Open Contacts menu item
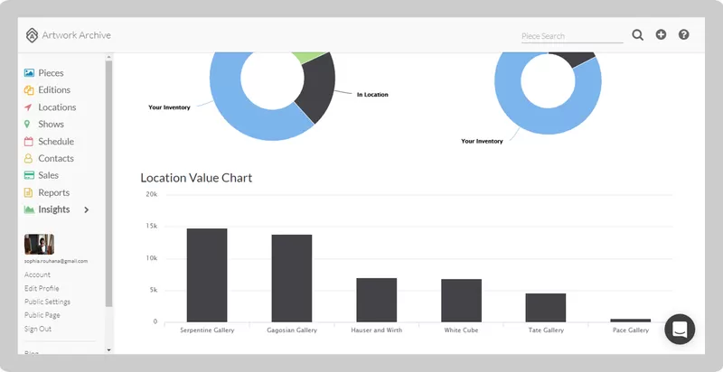723x372 pixels. coord(56,158)
